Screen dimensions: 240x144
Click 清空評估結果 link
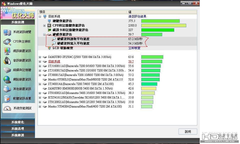click(x=137, y=16)
